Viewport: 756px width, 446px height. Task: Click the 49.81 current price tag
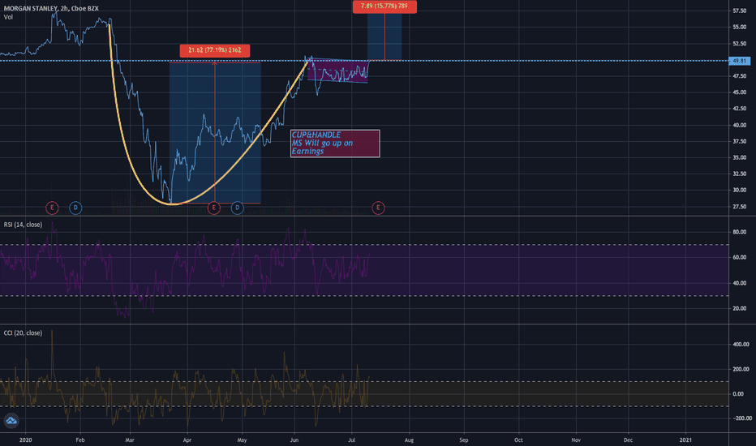[739, 62]
